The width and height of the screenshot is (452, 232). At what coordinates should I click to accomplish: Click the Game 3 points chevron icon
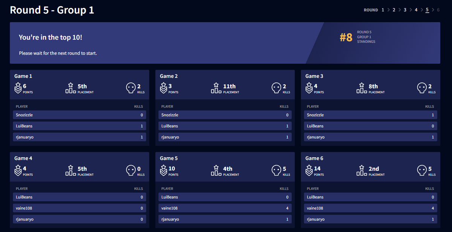point(309,88)
